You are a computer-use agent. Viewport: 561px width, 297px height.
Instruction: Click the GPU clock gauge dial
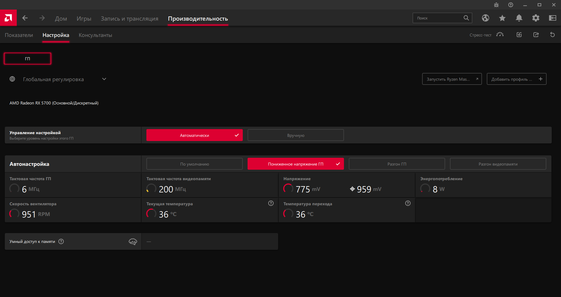click(14, 189)
